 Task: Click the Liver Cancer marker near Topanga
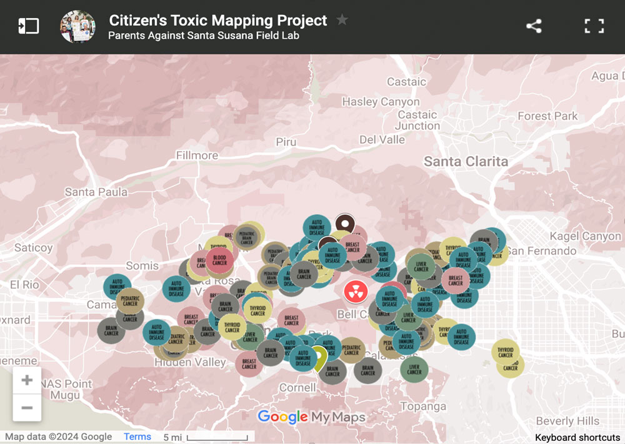coord(414,370)
